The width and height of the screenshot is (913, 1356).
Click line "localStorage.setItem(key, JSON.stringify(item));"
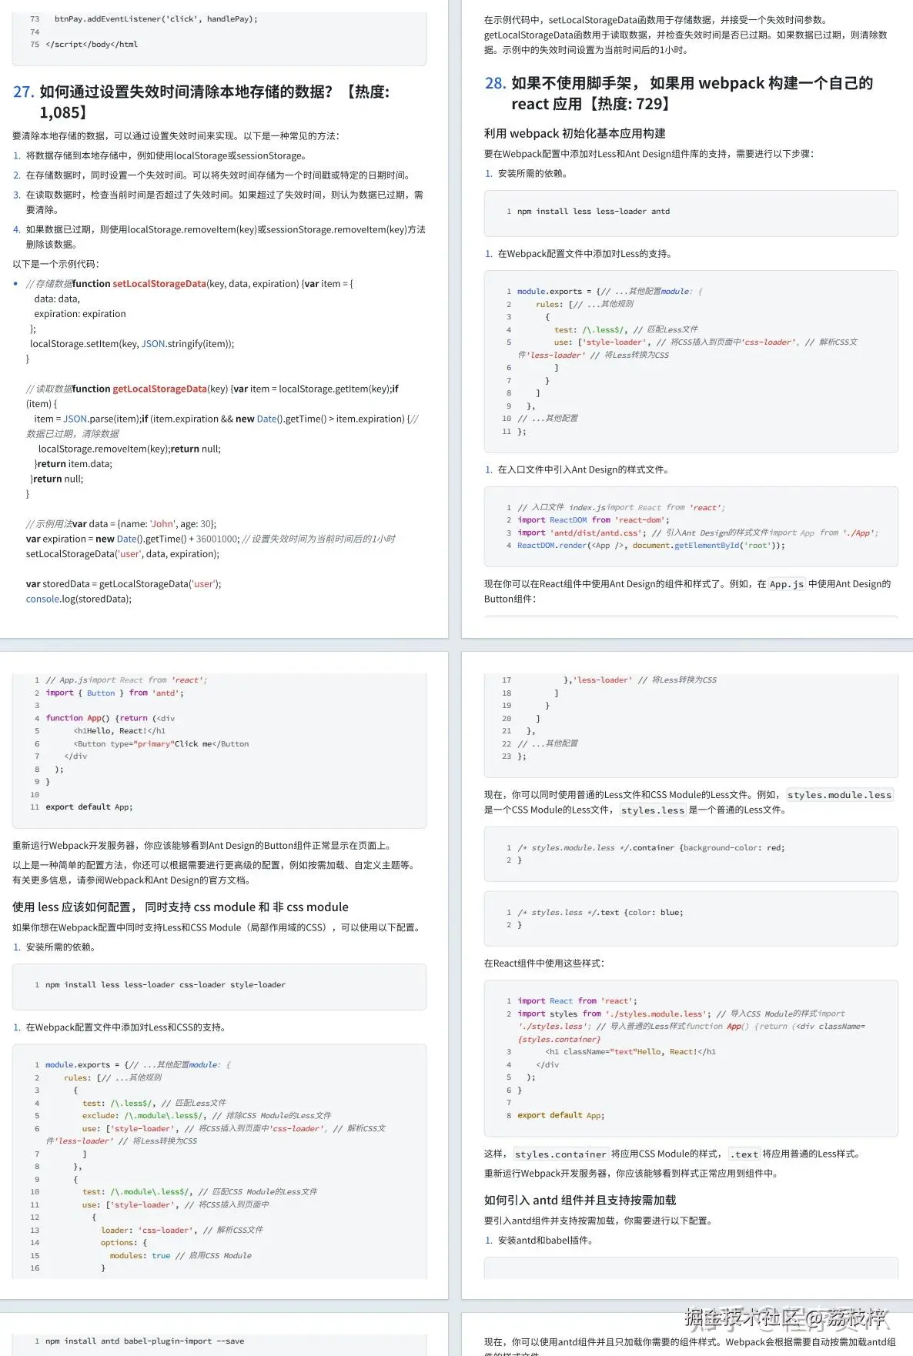(x=132, y=344)
